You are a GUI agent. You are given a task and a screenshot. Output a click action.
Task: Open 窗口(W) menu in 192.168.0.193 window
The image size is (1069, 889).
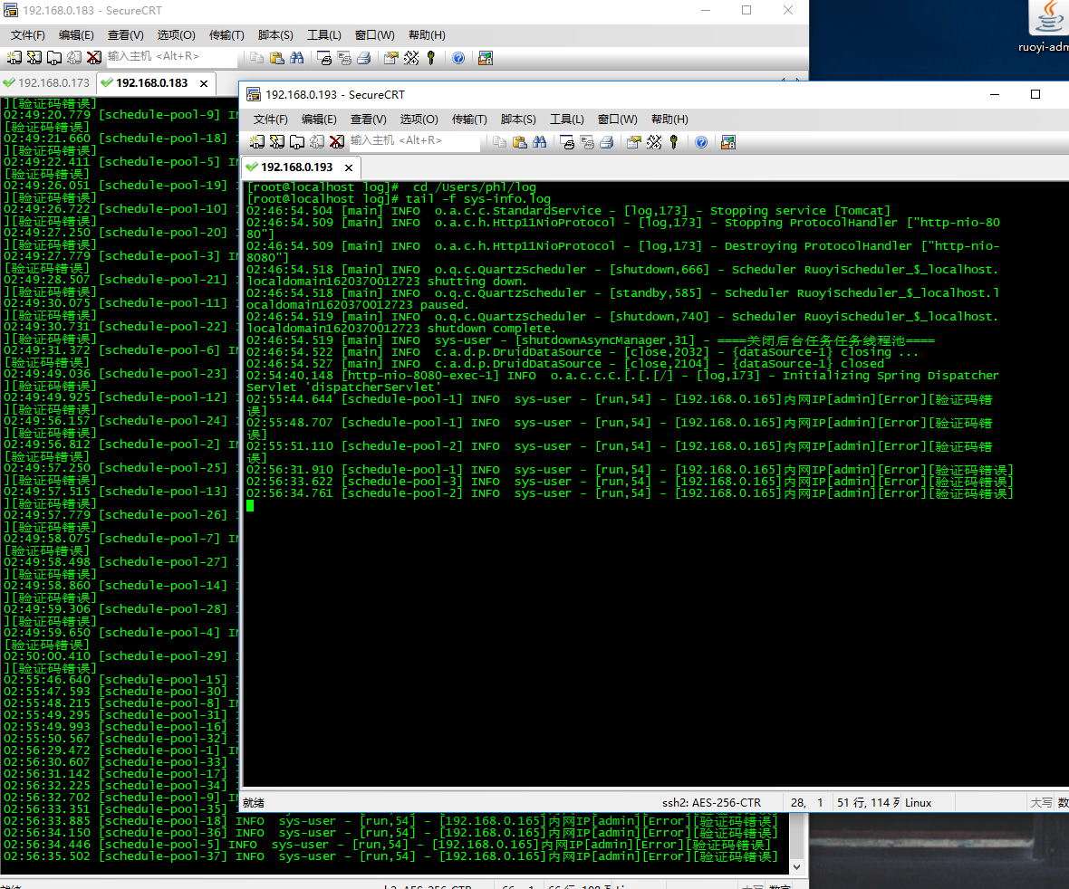(x=617, y=119)
